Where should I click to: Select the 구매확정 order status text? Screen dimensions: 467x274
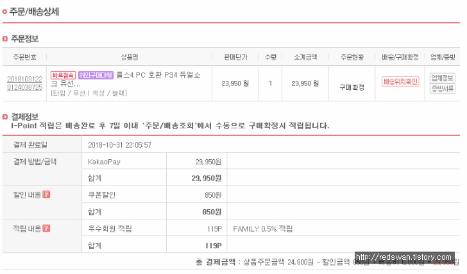coord(352,87)
